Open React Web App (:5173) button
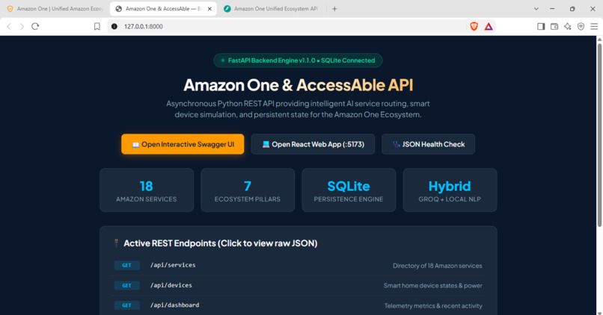 pos(313,144)
